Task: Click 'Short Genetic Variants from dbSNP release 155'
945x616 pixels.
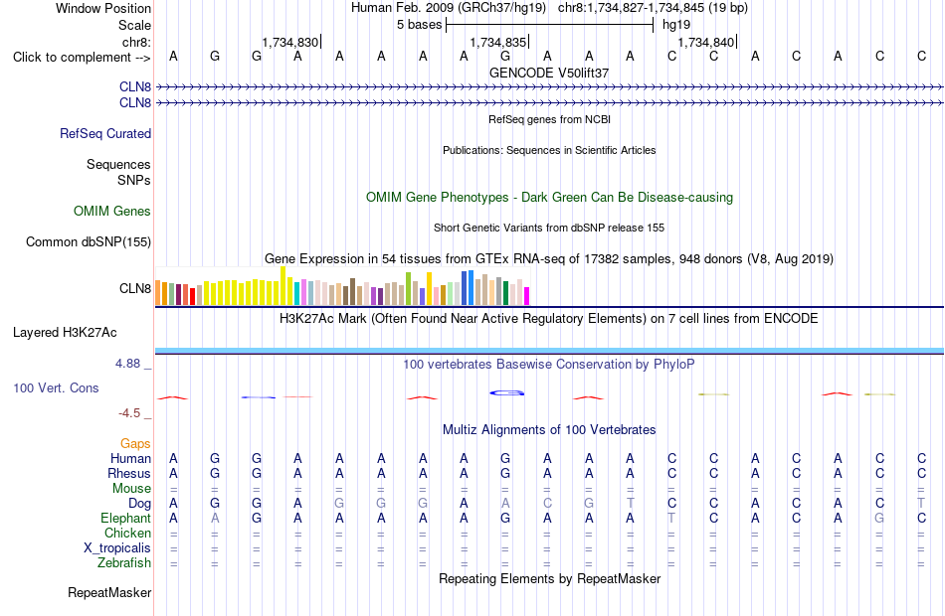Action: tap(549, 229)
